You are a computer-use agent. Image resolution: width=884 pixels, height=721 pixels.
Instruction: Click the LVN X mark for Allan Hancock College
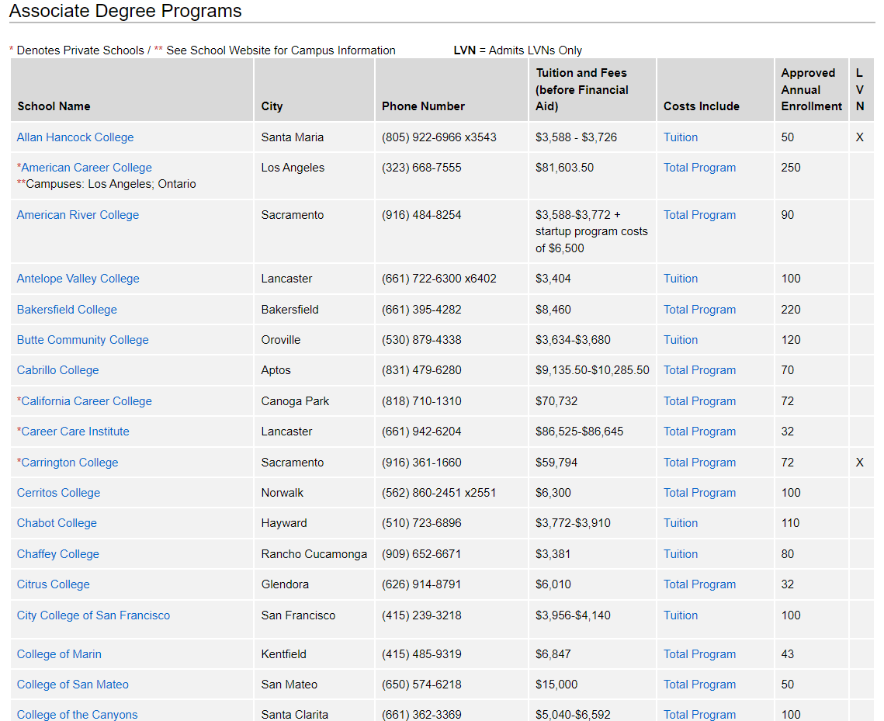[x=859, y=137]
